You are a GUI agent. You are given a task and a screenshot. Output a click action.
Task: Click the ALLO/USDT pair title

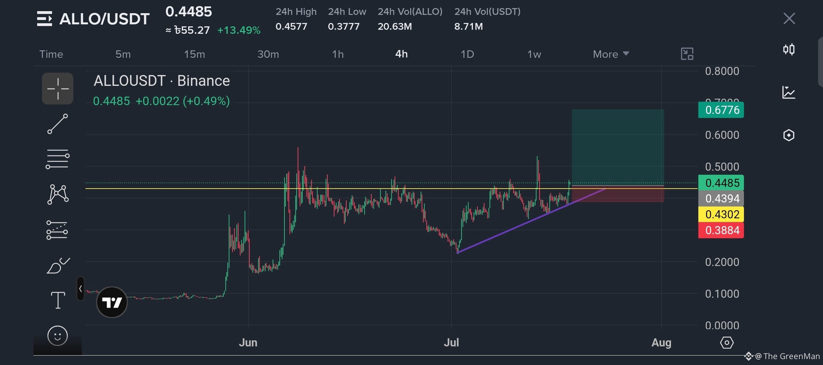104,19
